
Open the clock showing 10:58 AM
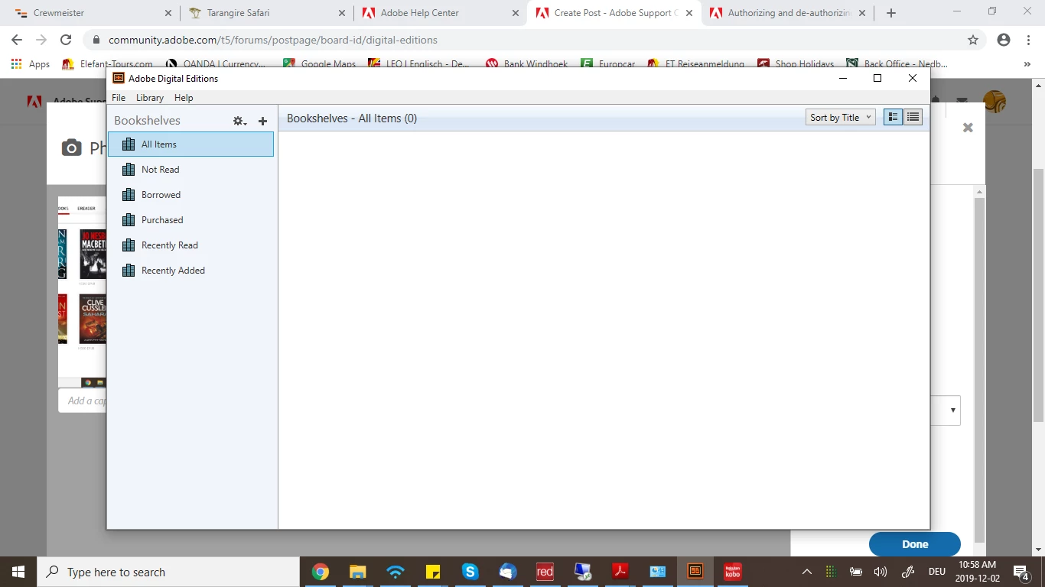977,572
